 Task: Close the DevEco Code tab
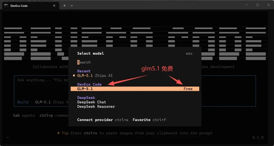[x=54, y=6]
